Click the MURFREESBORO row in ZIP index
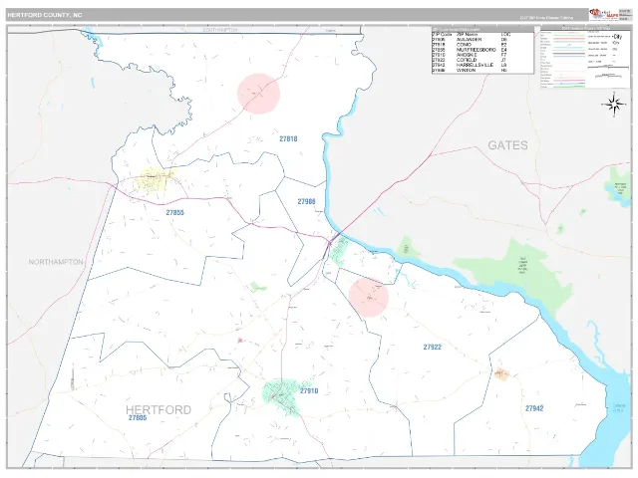This screenshot has width=638, height=478. (482, 50)
